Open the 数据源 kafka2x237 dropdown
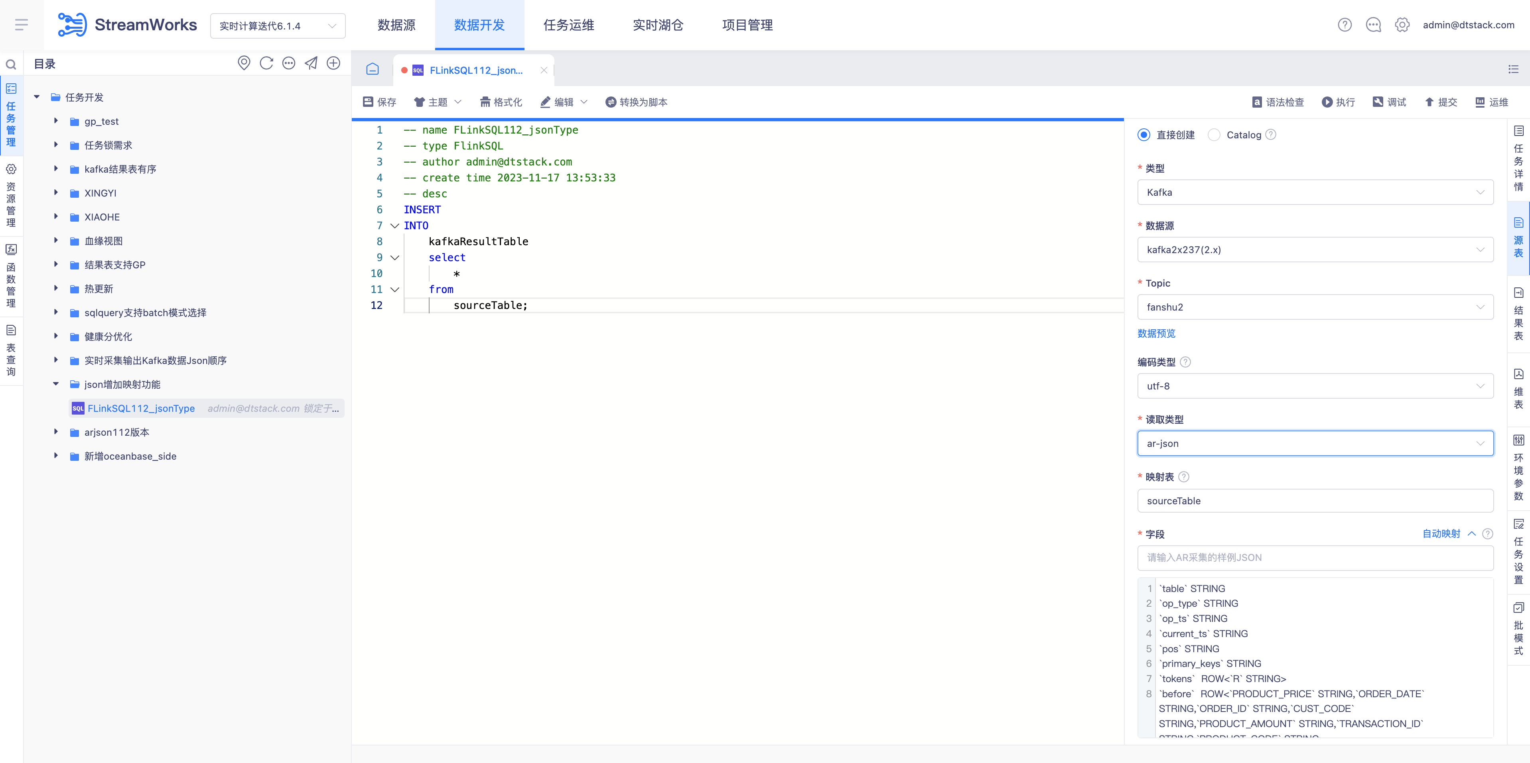This screenshot has width=1530, height=763. pos(1315,250)
